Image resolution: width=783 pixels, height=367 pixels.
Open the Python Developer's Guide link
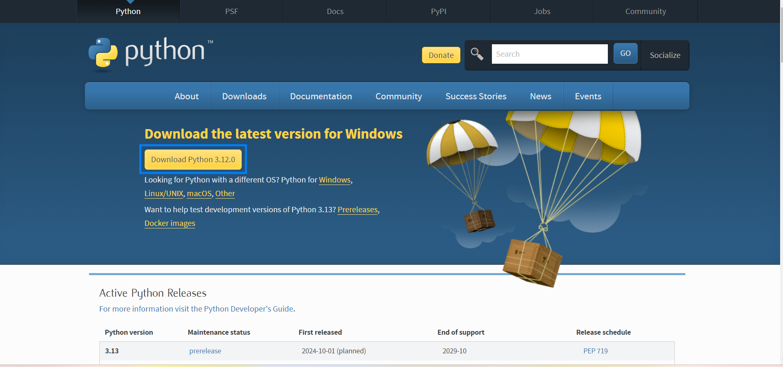click(196, 309)
